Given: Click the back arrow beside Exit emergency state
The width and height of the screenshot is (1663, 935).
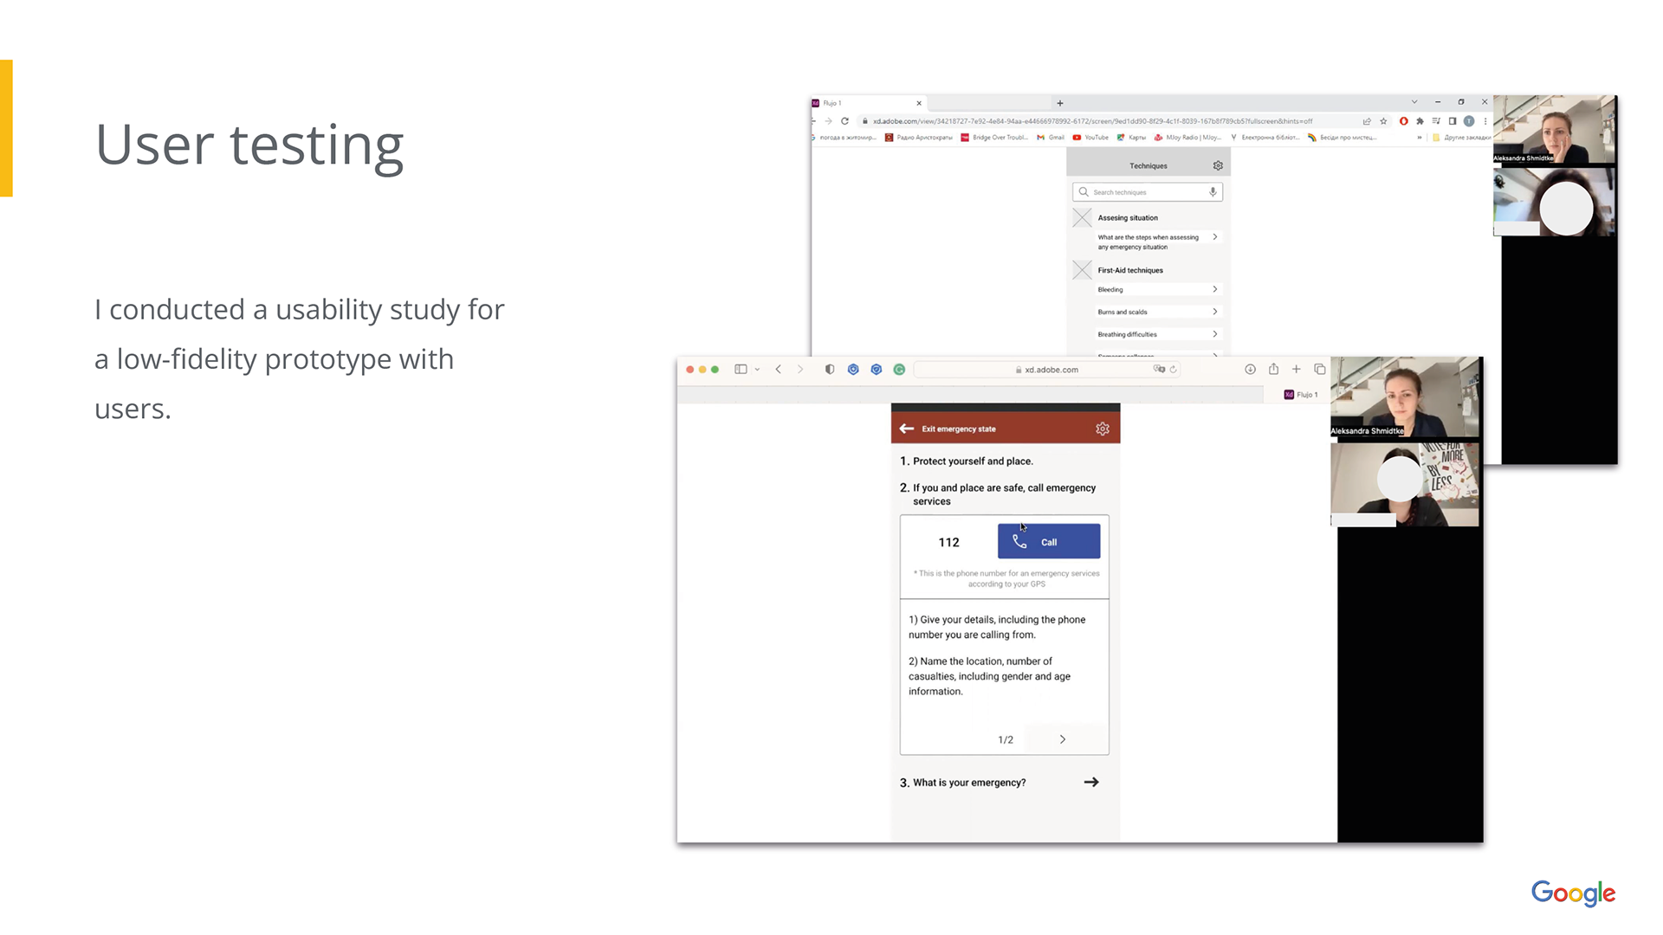Looking at the screenshot, I should [907, 429].
